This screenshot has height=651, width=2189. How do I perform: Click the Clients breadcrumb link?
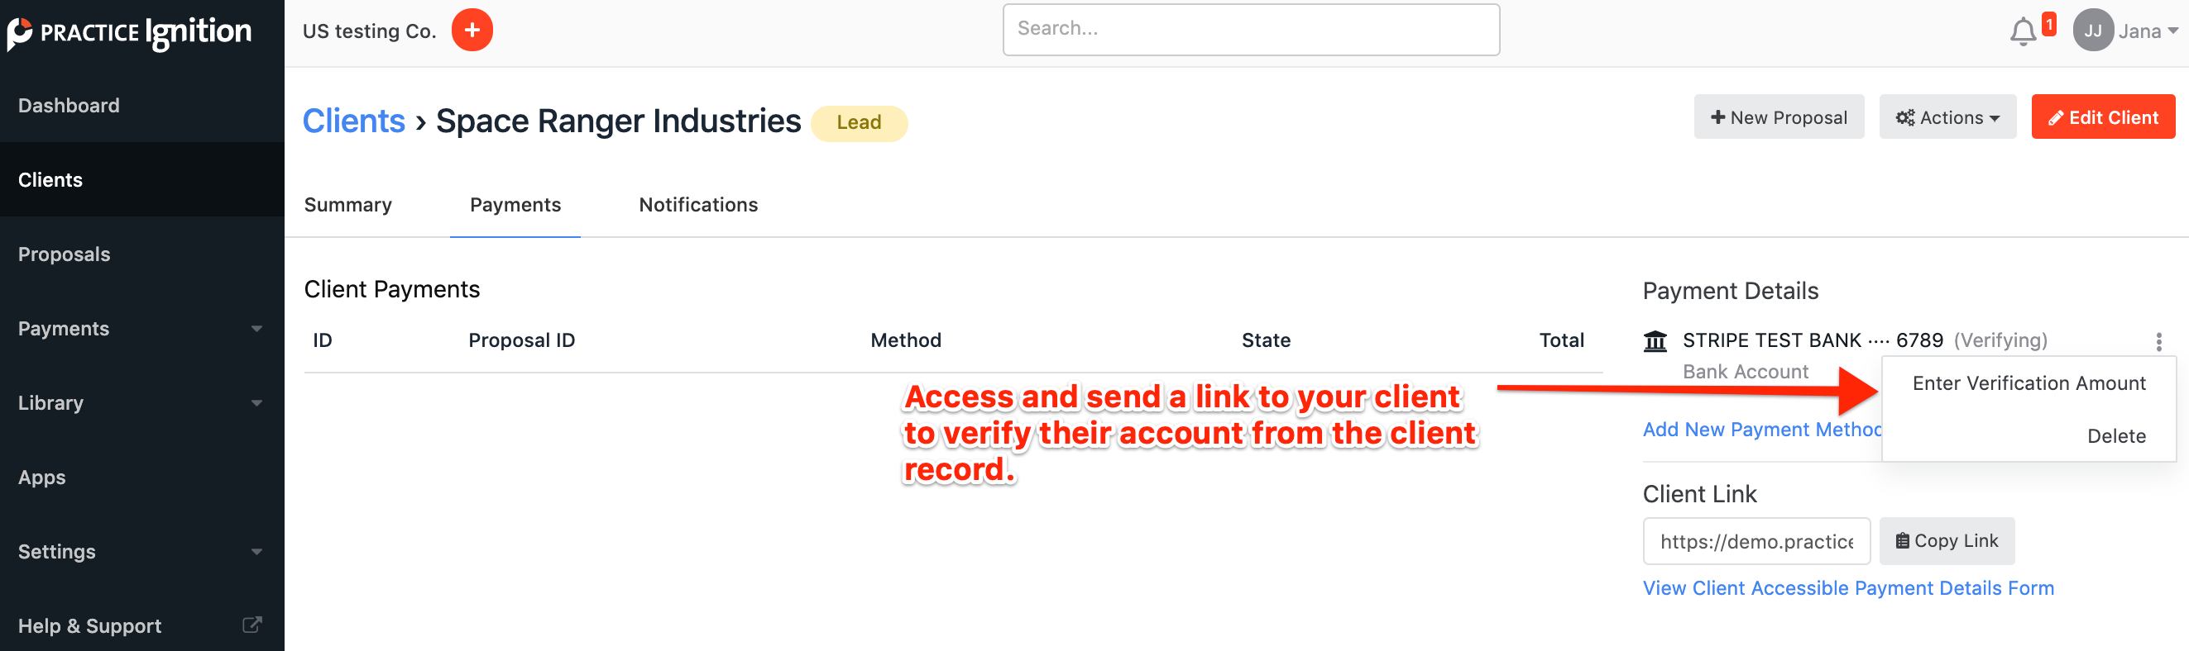tap(353, 121)
